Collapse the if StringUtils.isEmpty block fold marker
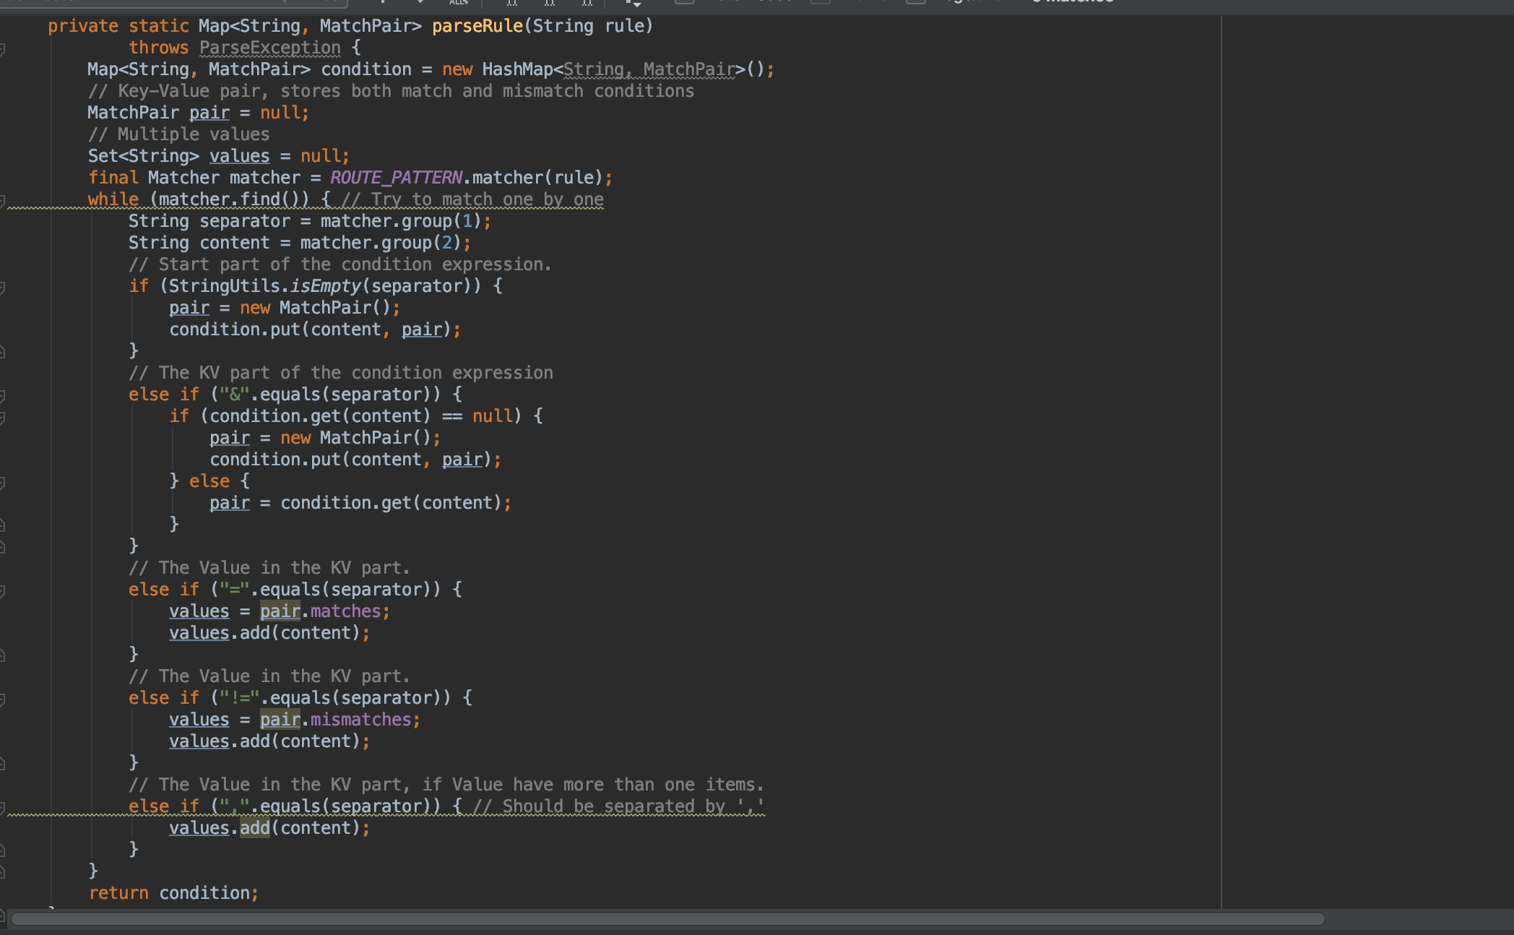 (x=3, y=288)
